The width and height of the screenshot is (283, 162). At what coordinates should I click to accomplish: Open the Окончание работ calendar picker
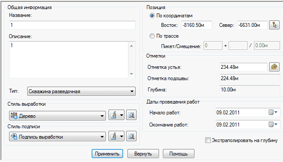[273, 124]
